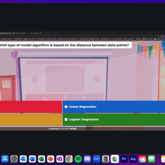Click the square shape on the green answer
Screen dimensions: 165x165
(x=66, y=120)
